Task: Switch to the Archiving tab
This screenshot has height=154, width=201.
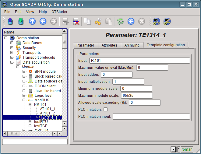Action: (x=132, y=45)
